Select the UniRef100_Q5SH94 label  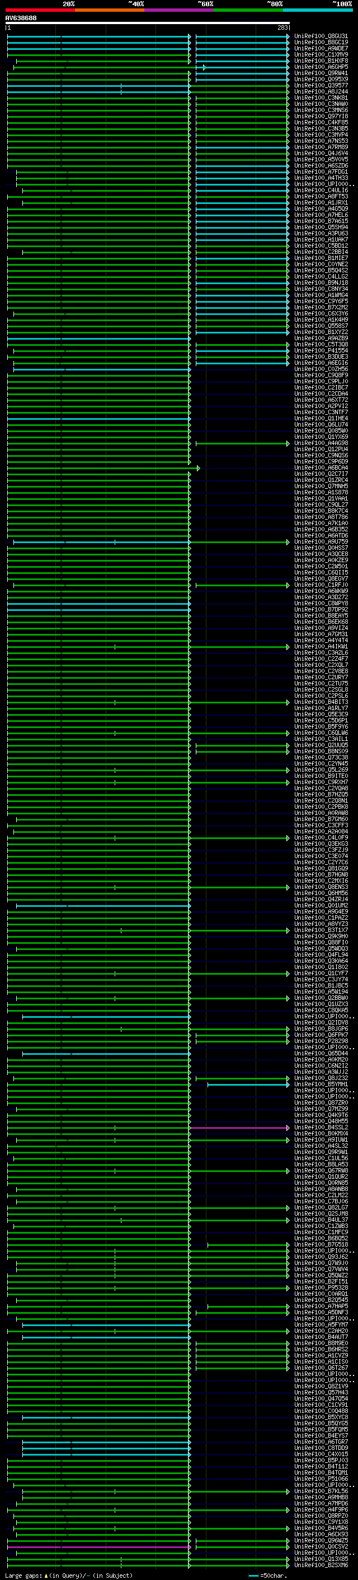pyautogui.click(x=321, y=227)
